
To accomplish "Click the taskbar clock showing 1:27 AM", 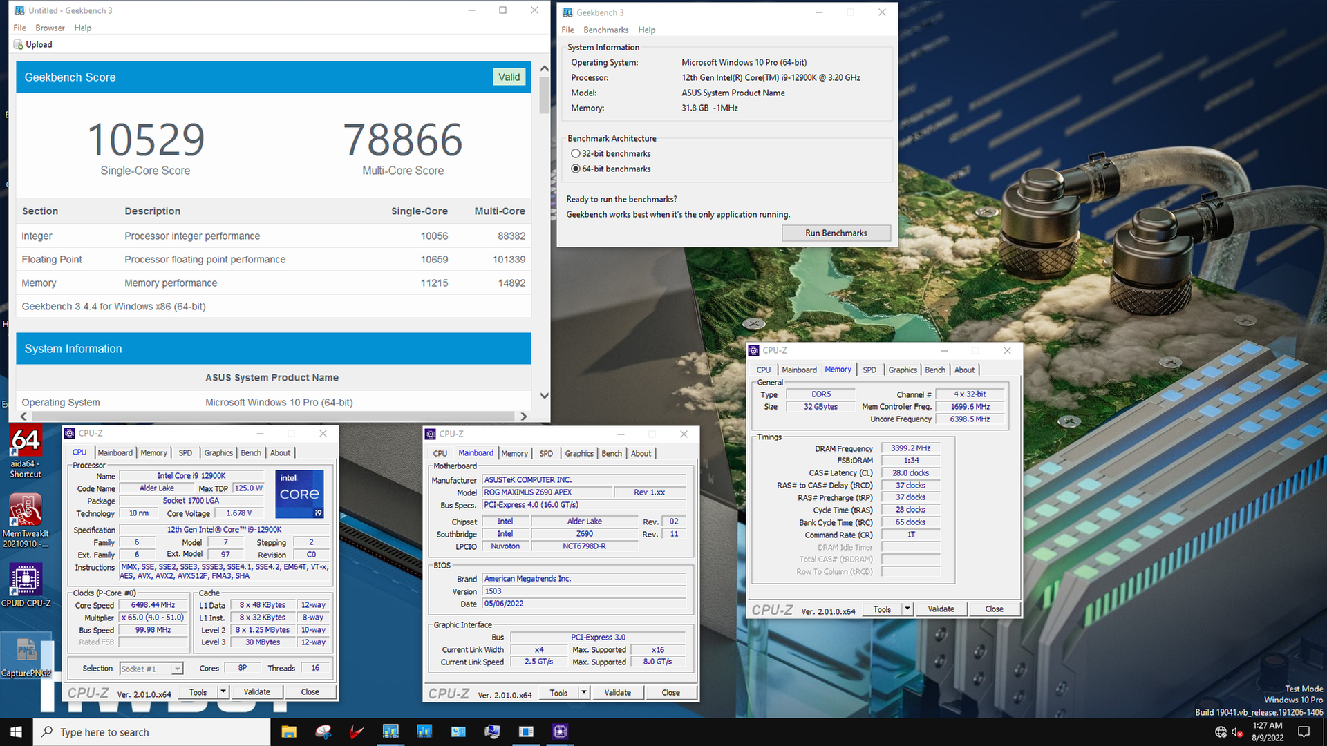I will click(1267, 731).
